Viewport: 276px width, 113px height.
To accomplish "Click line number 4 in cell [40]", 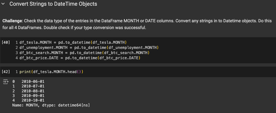I will click(x=17, y=58).
